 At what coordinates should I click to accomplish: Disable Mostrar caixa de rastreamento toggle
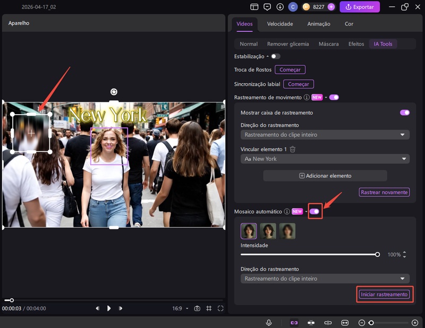click(x=405, y=113)
